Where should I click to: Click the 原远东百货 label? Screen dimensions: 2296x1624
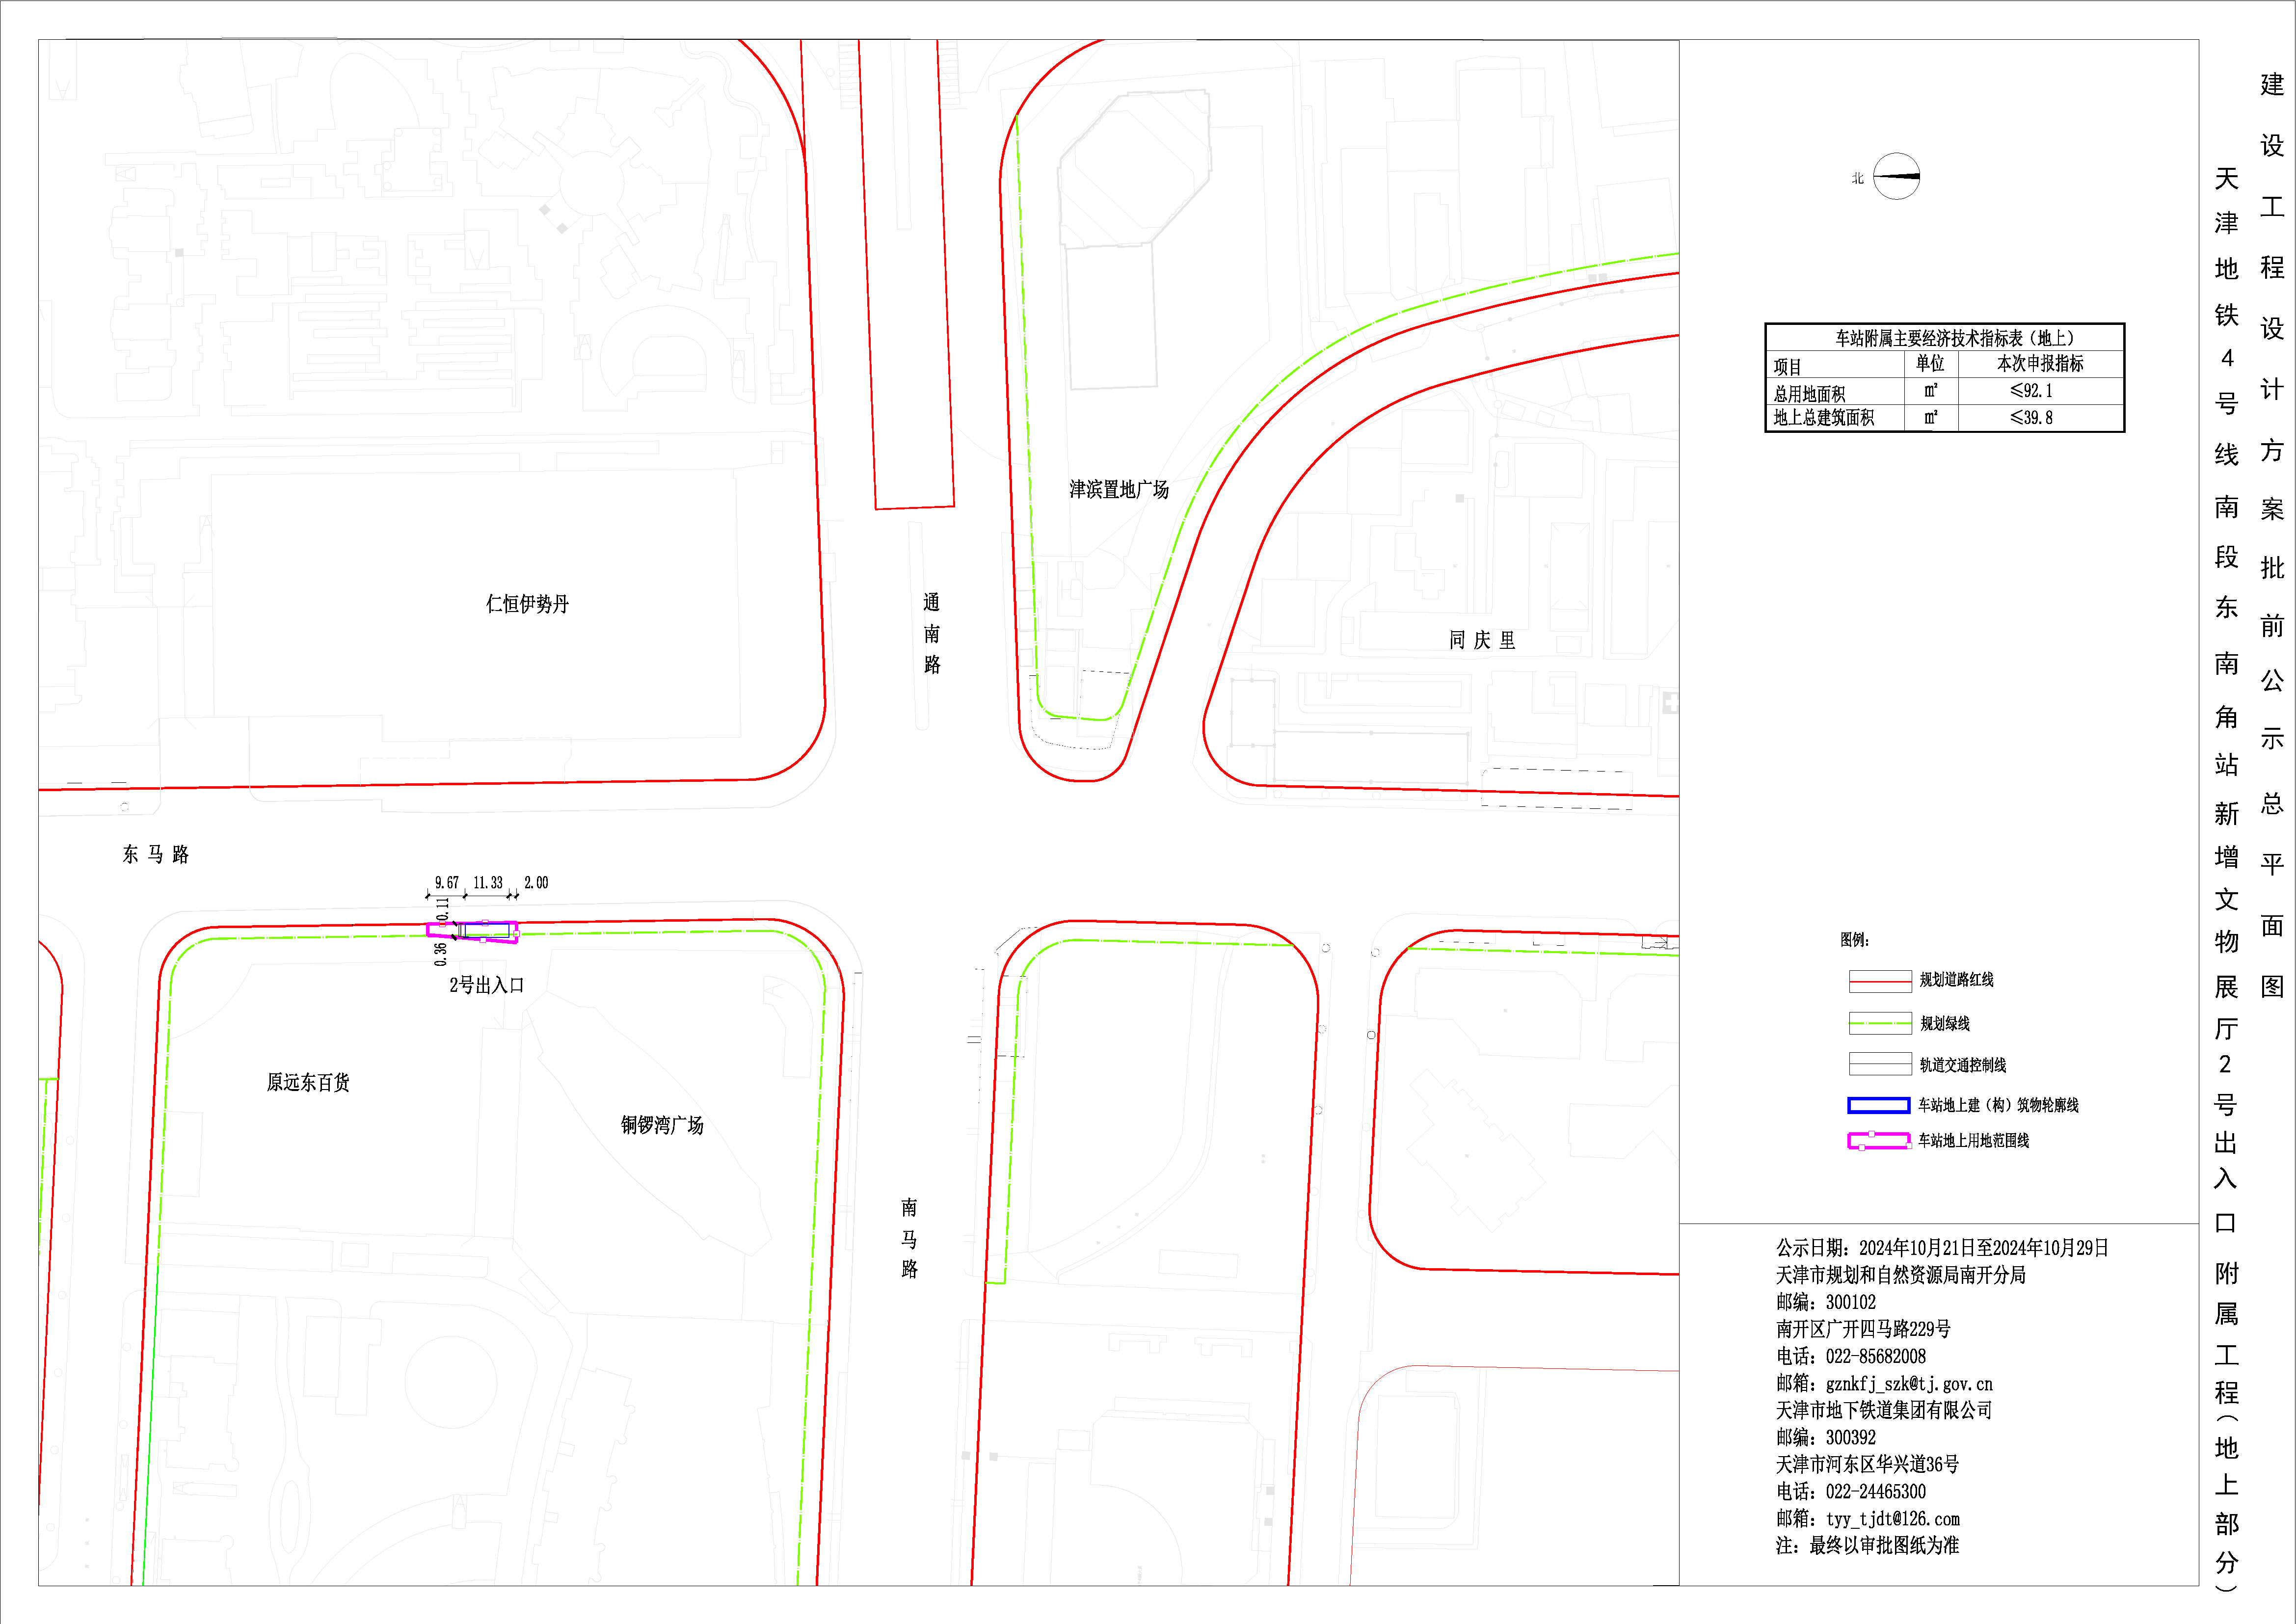click(308, 1082)
